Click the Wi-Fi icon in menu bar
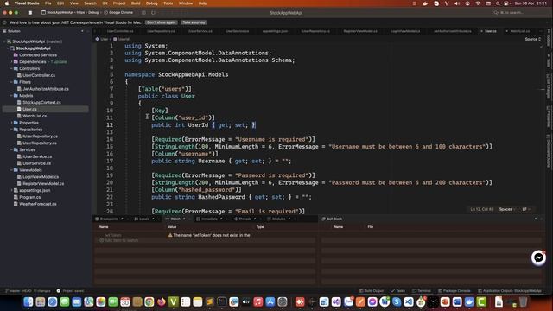 [478, 3]
